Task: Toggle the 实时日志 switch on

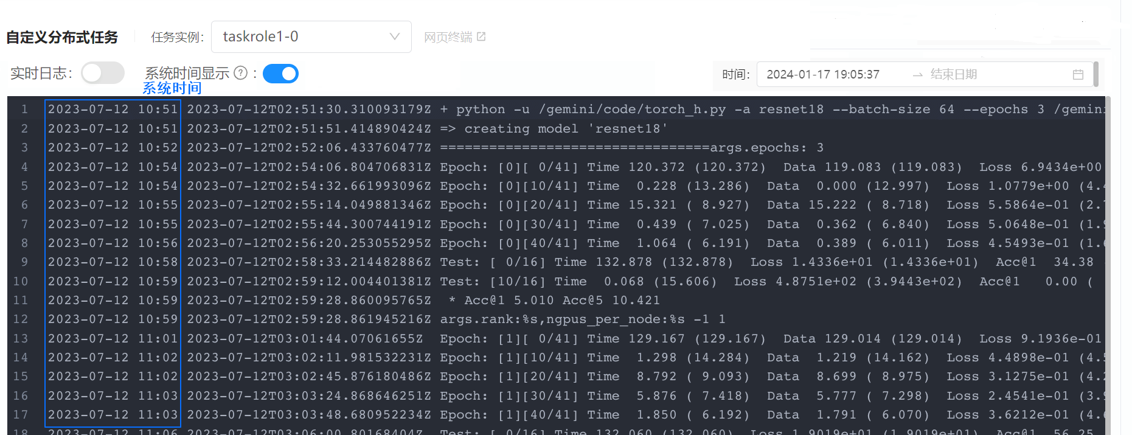Action: 103,74
